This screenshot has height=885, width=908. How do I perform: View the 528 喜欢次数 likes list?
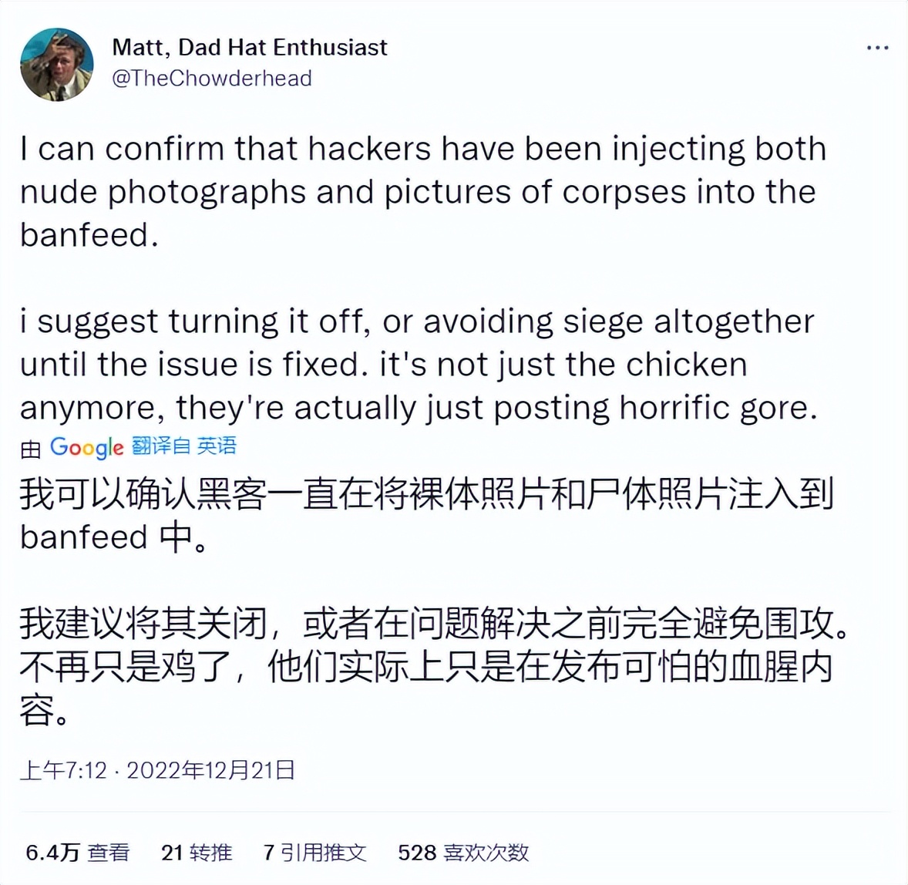[463, 853]
